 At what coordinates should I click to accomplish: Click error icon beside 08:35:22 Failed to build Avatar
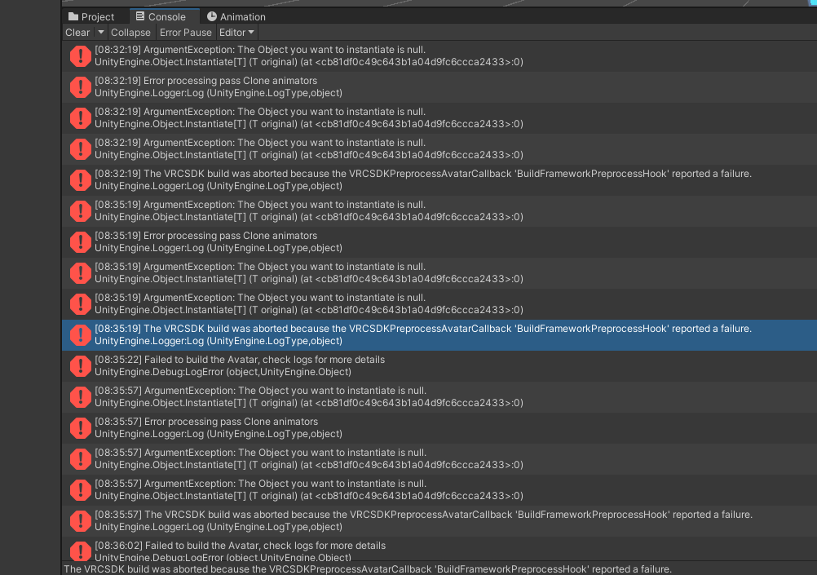coord(80,366)
